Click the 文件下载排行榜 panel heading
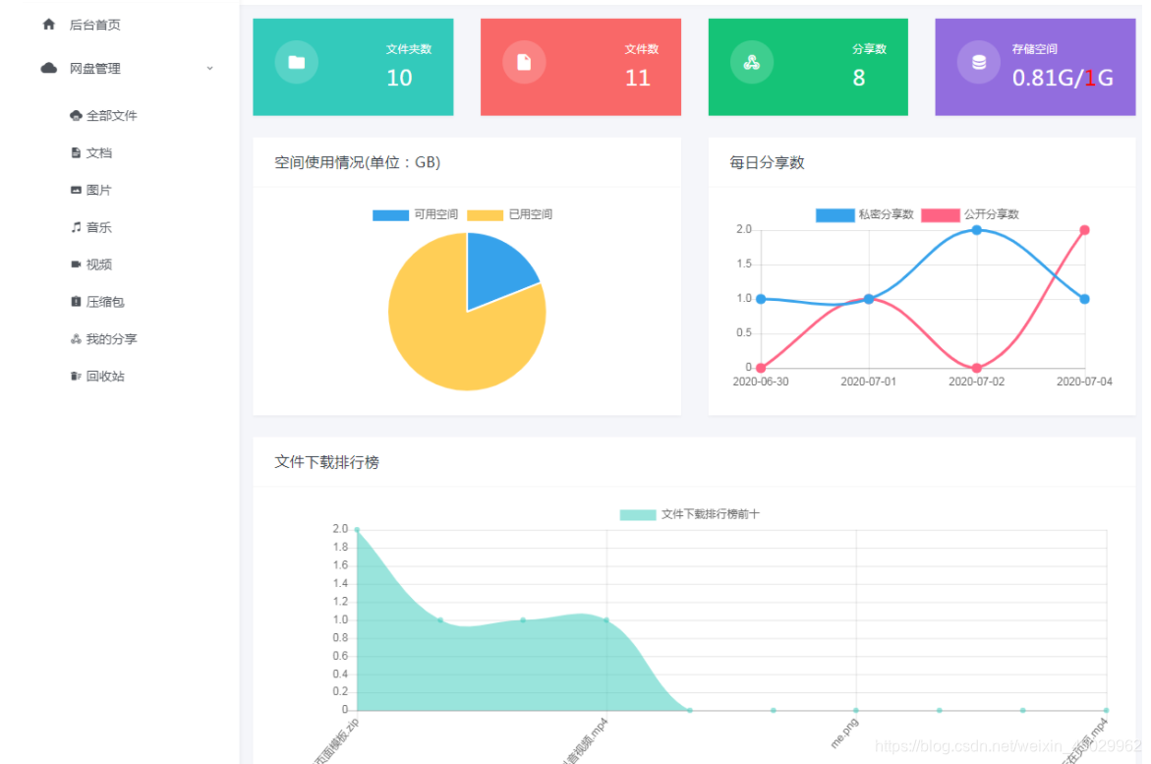This screenshot has width=1151, height=764. point(326,462)
